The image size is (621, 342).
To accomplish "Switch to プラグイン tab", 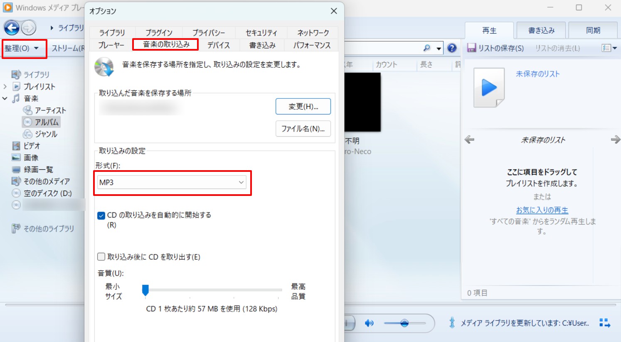I will (159, 33).
